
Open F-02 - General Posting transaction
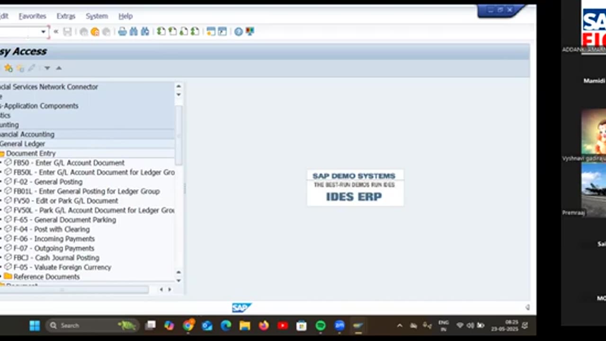point(48,182)
